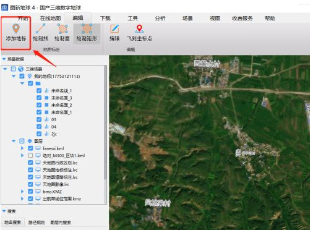Uncheck the 天地图影像.lrc layer checkbox
The height and width of the screenshot is (230, 316).
(30, 184)
